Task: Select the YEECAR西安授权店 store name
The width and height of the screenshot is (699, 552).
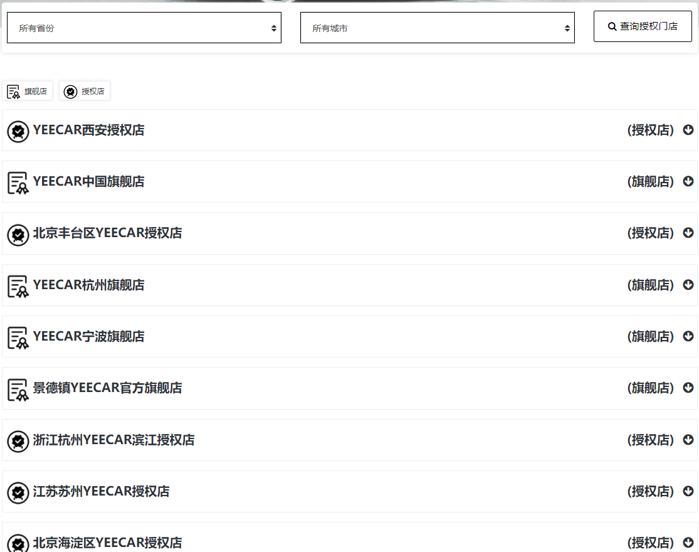Action: coord(89,130)
